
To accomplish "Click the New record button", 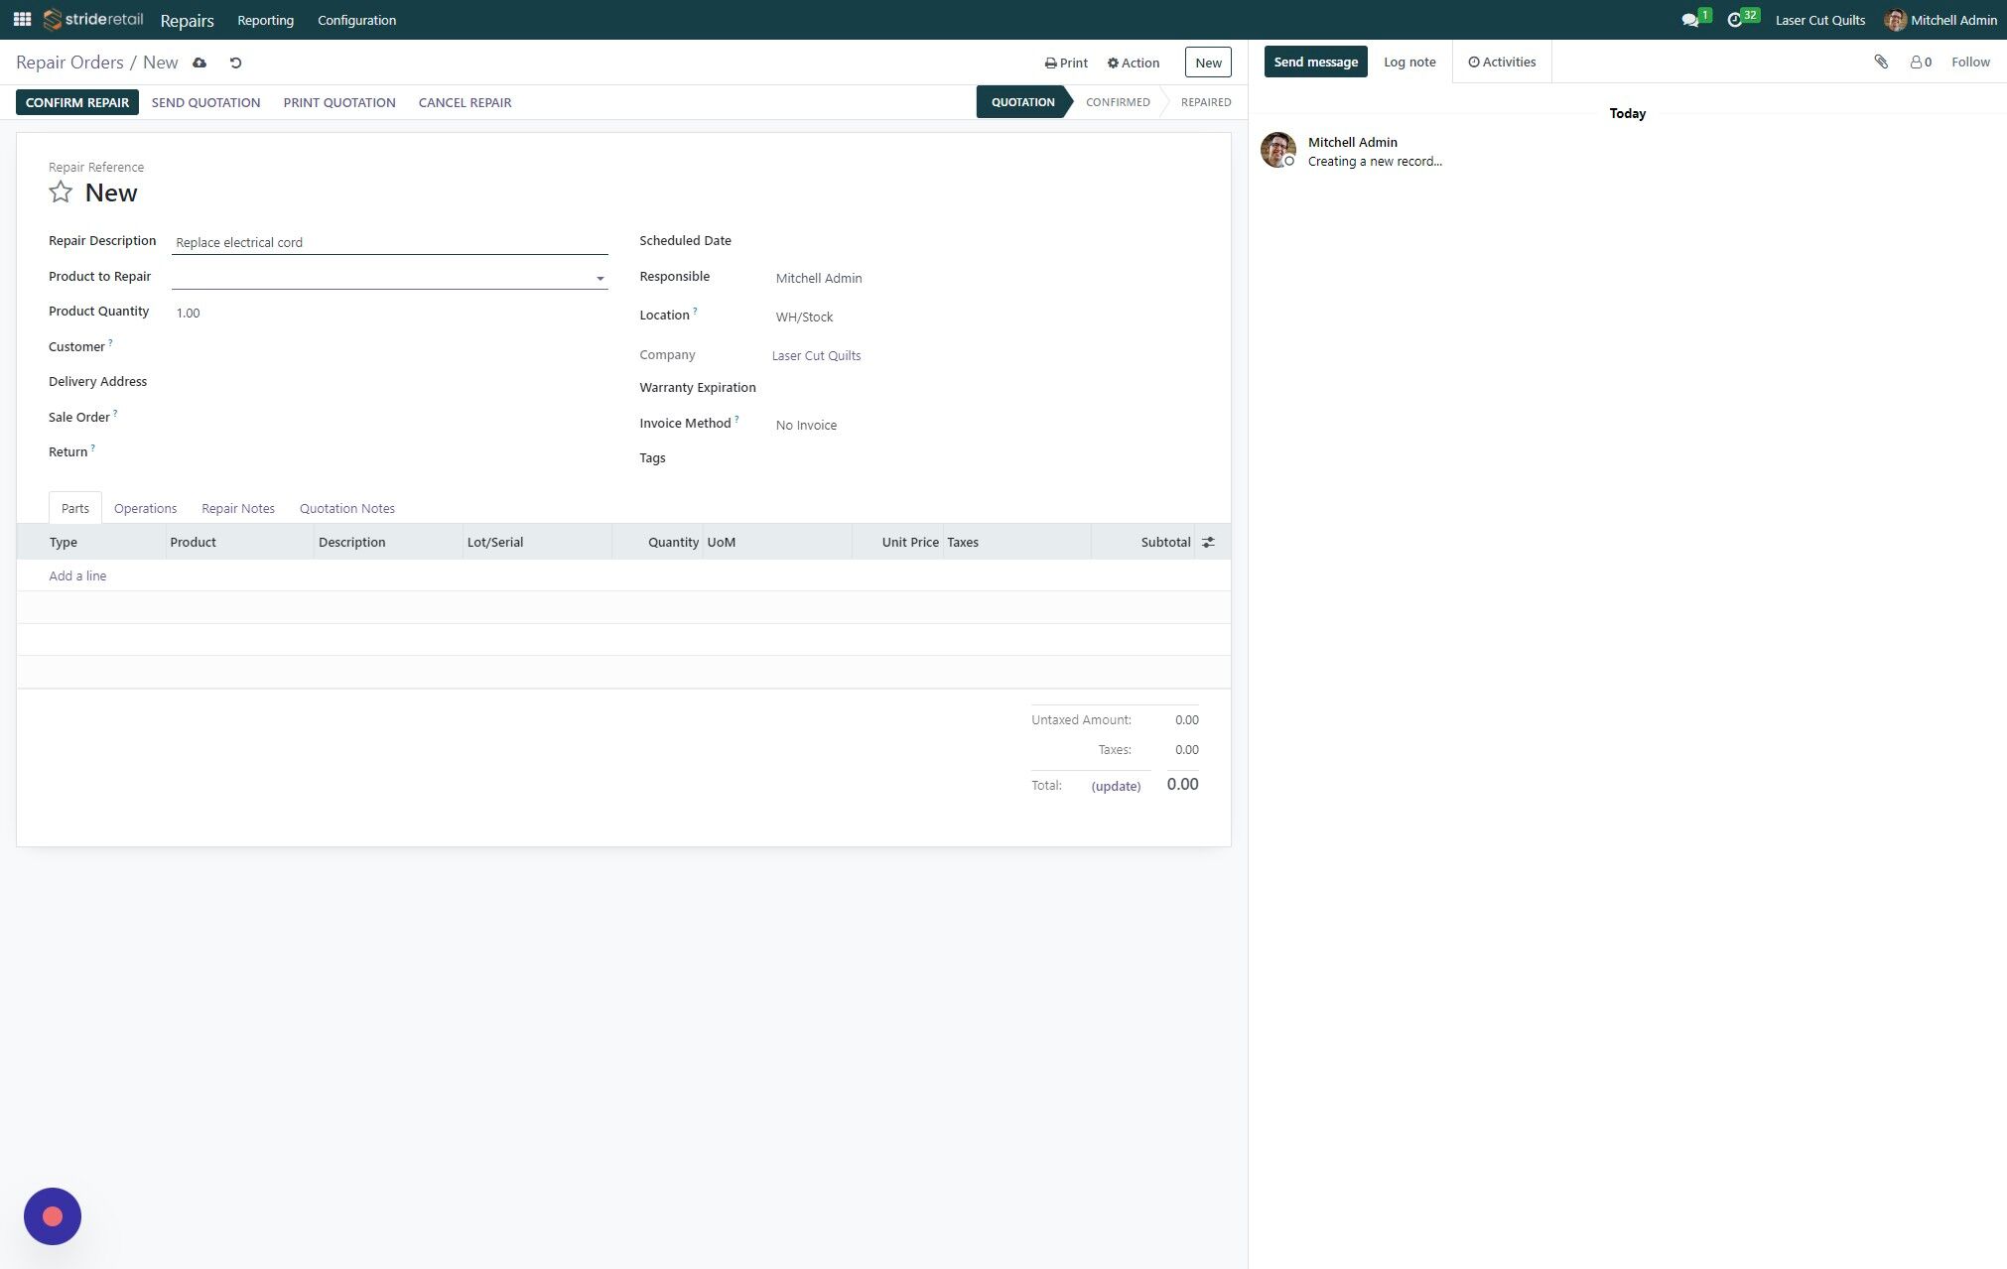I will pyautogui.click(x=1208, y=63).
